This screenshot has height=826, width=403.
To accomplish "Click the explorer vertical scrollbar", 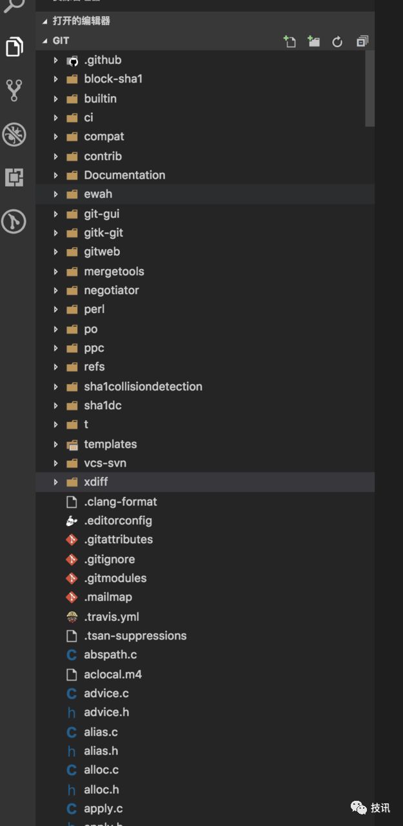I will point(369,88).
